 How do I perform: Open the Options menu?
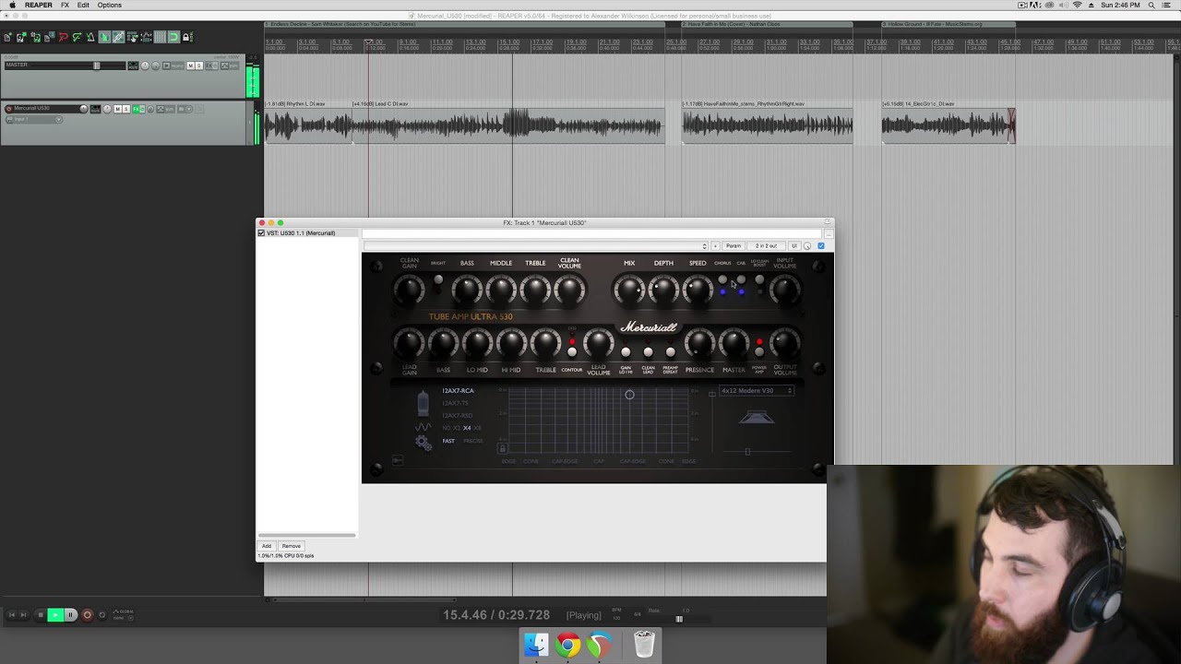109,5
